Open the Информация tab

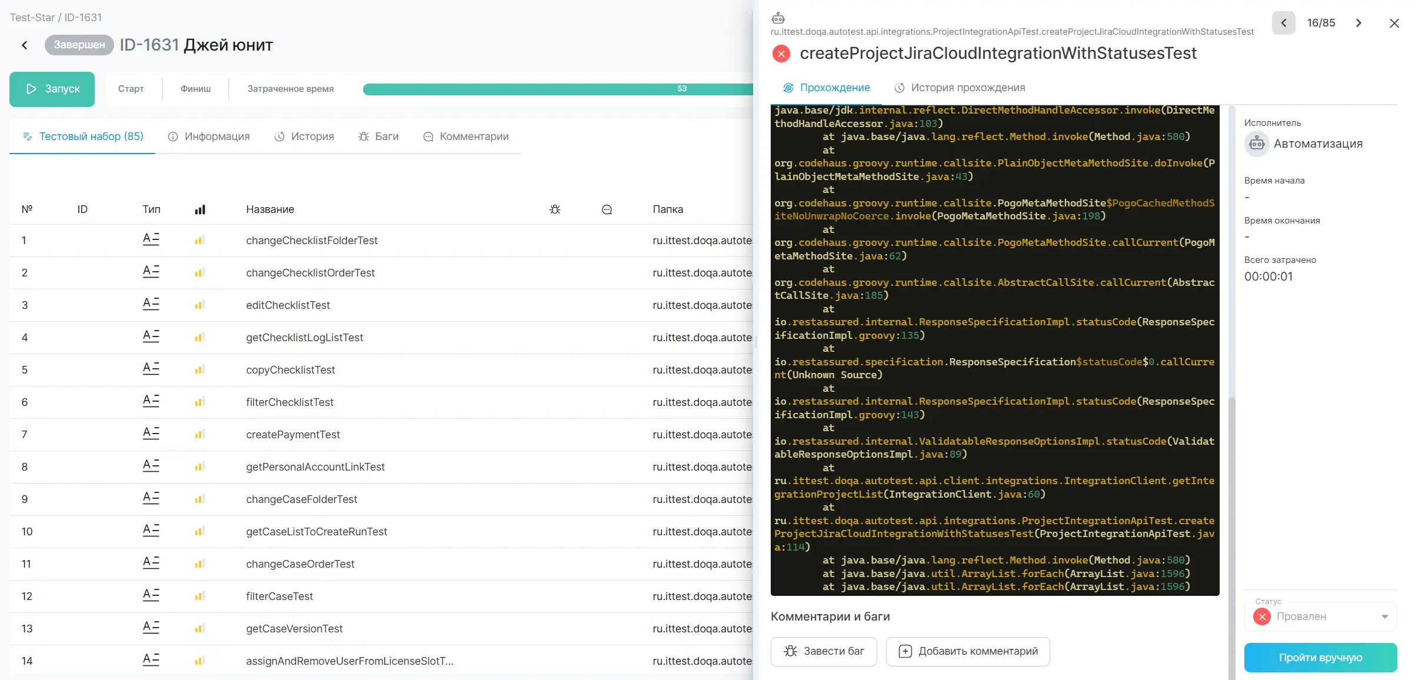pyautogui.click(x=209, y=136)
